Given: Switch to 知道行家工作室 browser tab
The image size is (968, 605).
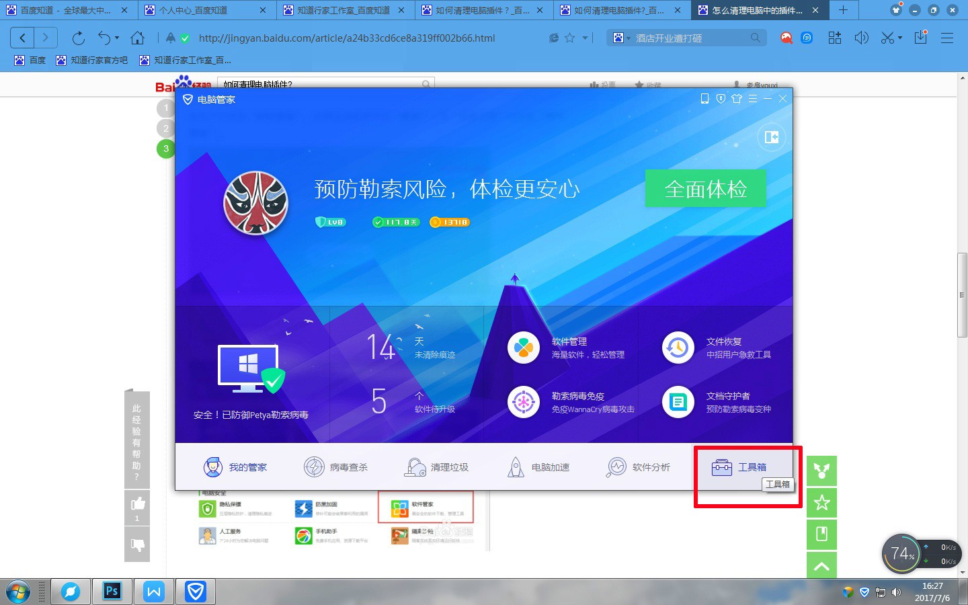Looking at the screenshot, I should (344, 10).
